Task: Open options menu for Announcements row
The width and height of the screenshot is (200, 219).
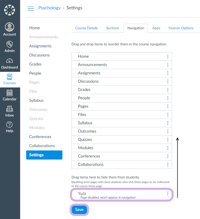Action: pyautogui.click(x=168, y=65)
